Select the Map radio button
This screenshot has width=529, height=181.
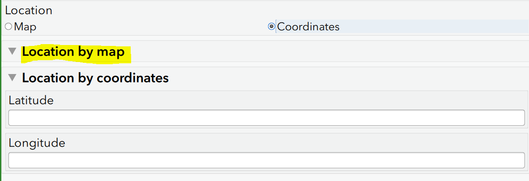[x=9, y=27]
